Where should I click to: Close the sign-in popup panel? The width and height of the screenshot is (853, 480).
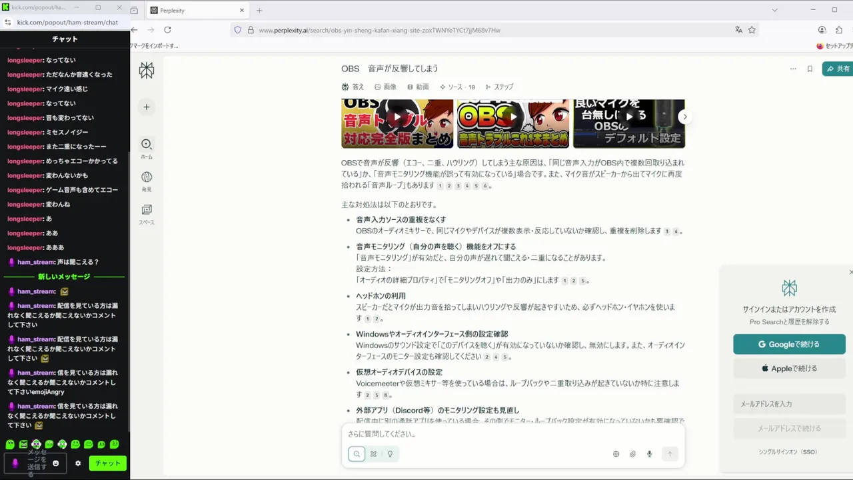coord(850,272)
